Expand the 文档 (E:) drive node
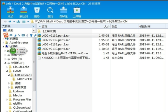Image resolution: width=168 pixels, height=112 pixels. [x=5, y=59]
